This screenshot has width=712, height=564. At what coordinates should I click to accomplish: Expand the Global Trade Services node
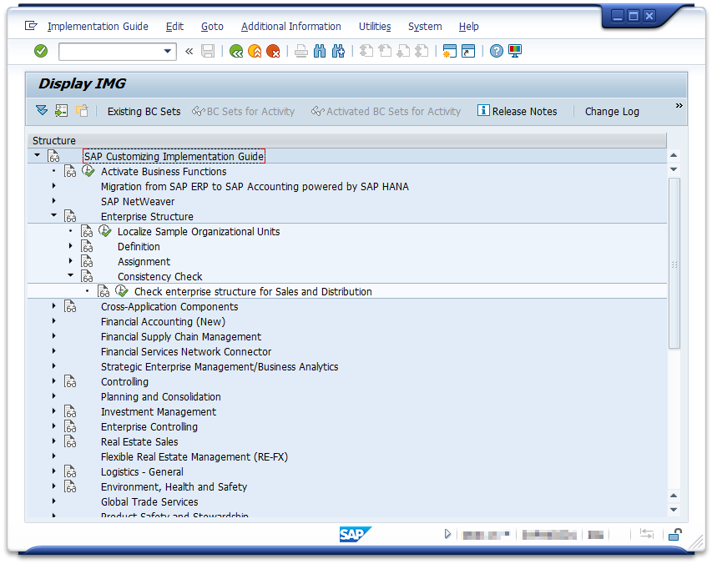pos(54,501)
